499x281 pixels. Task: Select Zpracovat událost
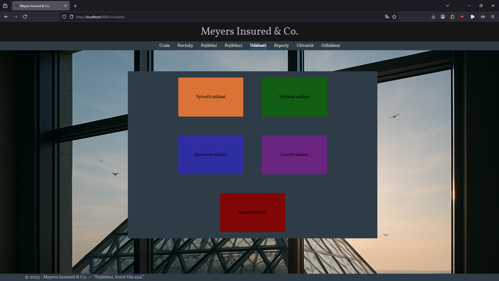pos(211,154)
